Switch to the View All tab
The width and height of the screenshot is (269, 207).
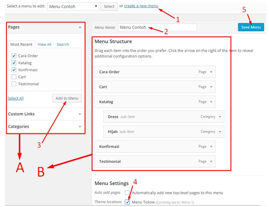(45, 45)
